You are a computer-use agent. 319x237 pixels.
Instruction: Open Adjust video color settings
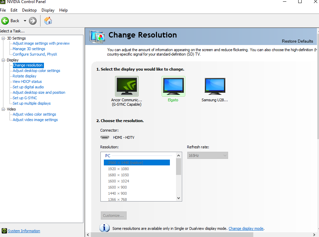tap(34, 114)
